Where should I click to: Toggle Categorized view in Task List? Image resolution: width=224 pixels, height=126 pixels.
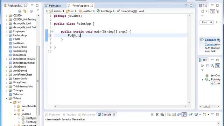point(212,11)
